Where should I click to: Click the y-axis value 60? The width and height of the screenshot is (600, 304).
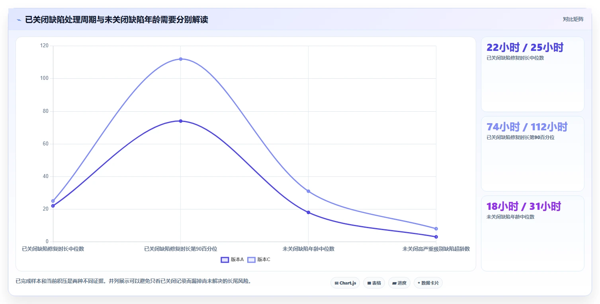click(45, 144)
